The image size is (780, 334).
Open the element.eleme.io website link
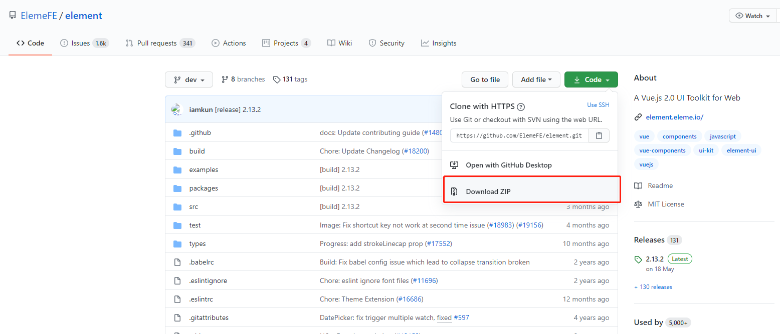pos(675,117)
